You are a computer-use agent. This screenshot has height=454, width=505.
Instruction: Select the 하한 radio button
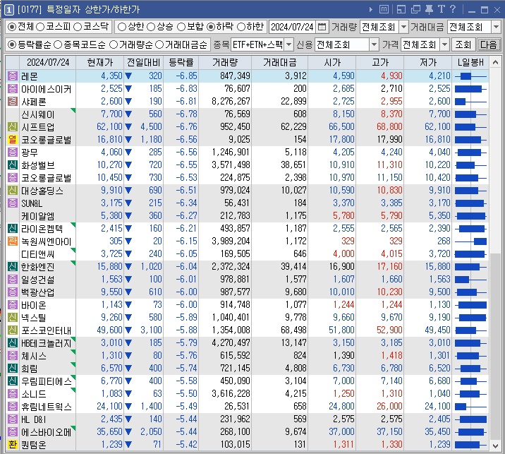(x=241, y=27)
